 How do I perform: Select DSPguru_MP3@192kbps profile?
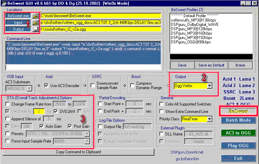(192, 38)
